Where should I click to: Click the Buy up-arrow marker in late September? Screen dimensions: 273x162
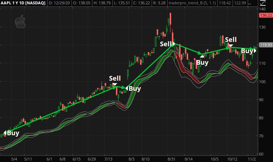[202, 56]
